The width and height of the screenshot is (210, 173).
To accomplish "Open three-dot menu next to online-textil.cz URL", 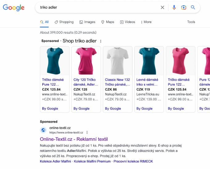I will [87, 132].
